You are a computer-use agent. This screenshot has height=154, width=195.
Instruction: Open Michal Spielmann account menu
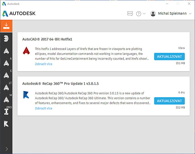point(172,13)
